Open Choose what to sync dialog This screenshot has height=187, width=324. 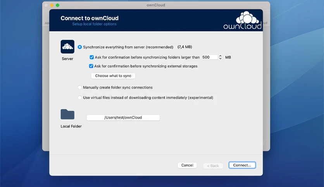pyautogui.click(x=113, y=76)
